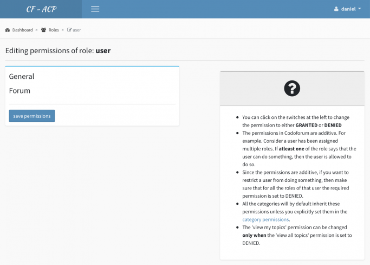Go to Roles breadcrumb link
370x265 pixels.
(x=54, y=30)
